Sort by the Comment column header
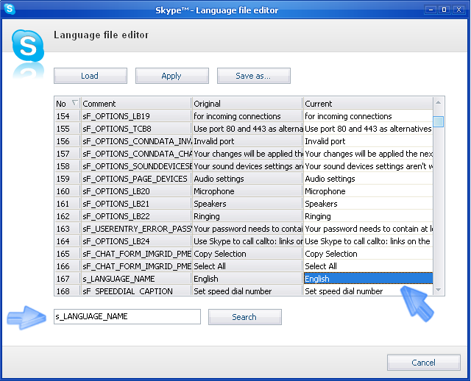Viewport: 471px width, 381px height. [x=136, y=103]
